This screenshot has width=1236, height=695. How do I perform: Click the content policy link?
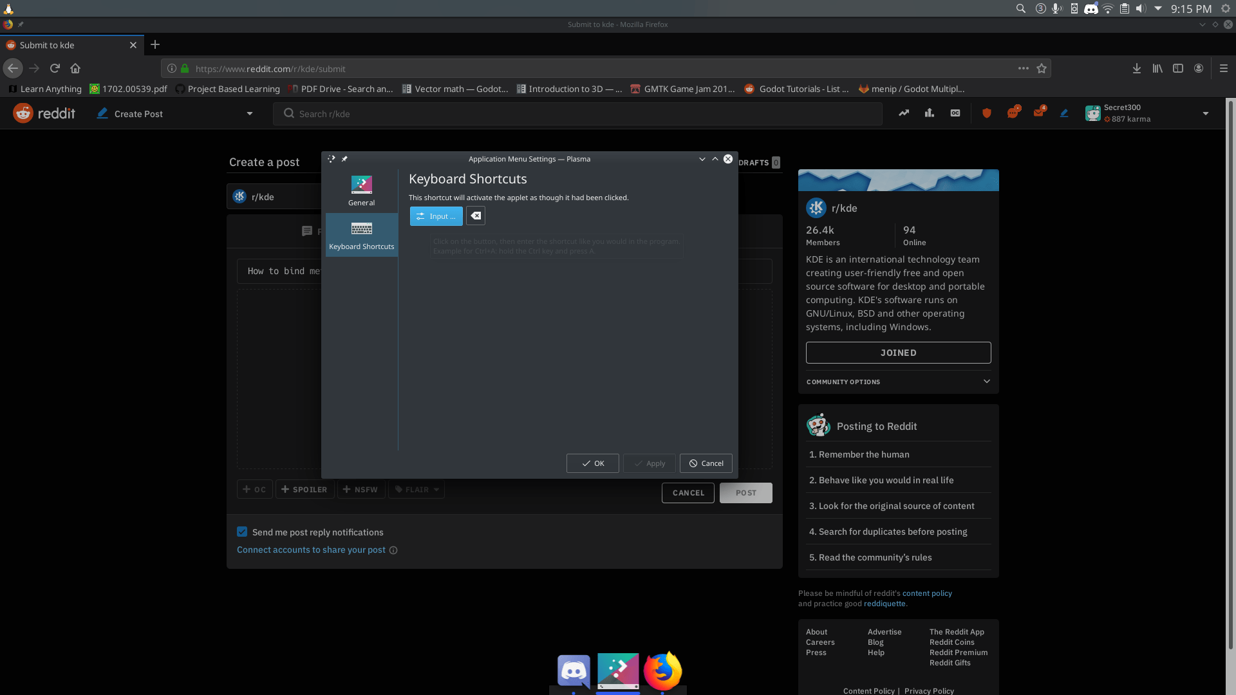926,593
